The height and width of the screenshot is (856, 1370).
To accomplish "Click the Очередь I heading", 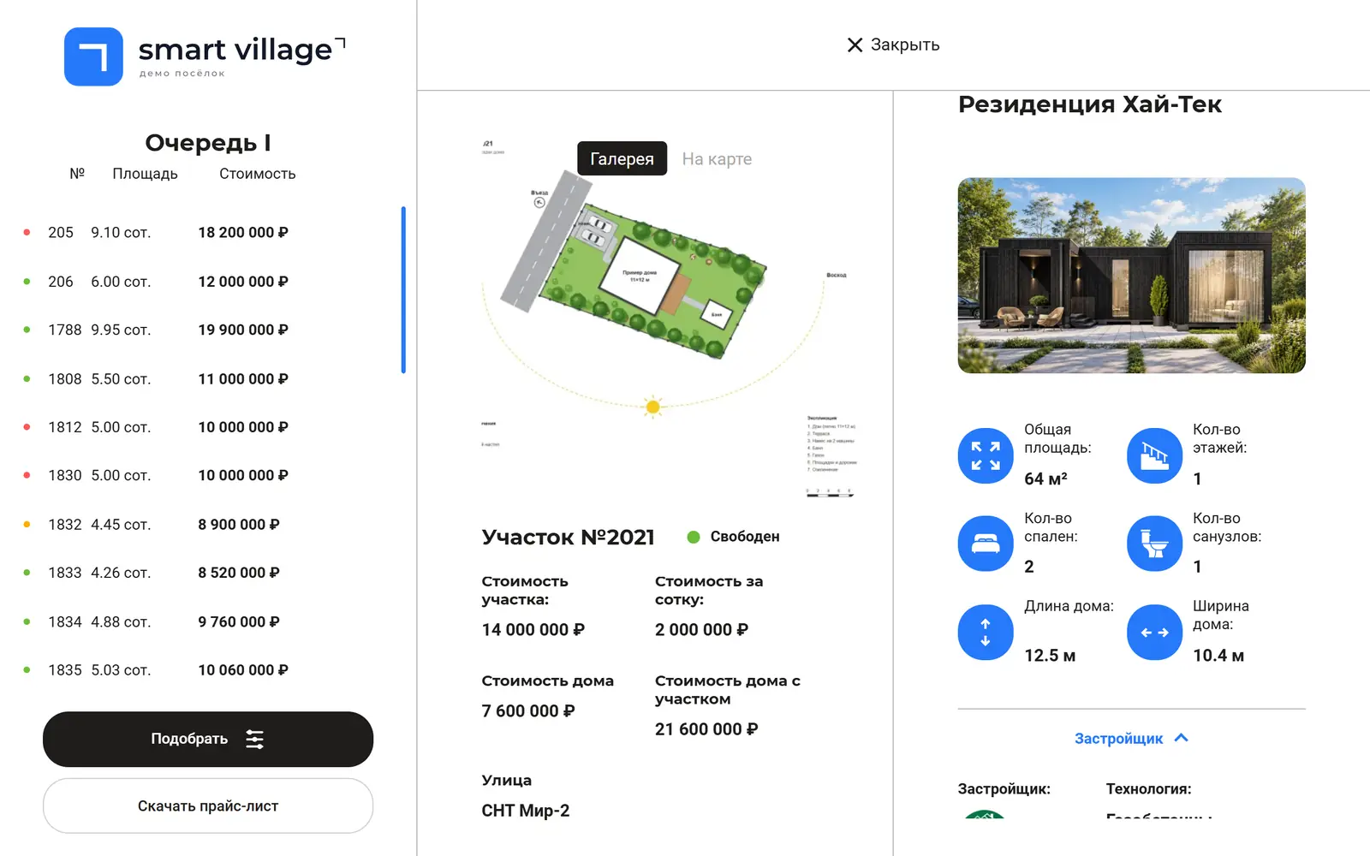I will coord(208,142).
